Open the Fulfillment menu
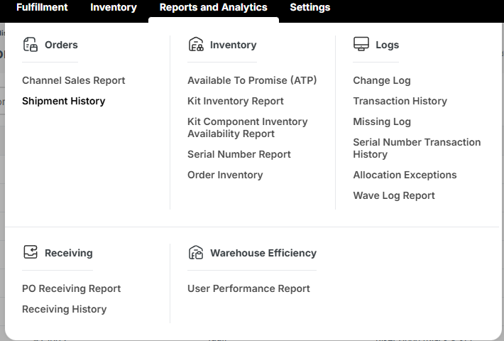Image resolution: width=504 pixels, height=341 pixels. [42, 7]
